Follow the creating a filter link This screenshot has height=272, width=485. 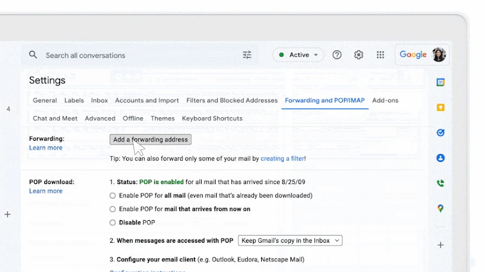[282, 158]
